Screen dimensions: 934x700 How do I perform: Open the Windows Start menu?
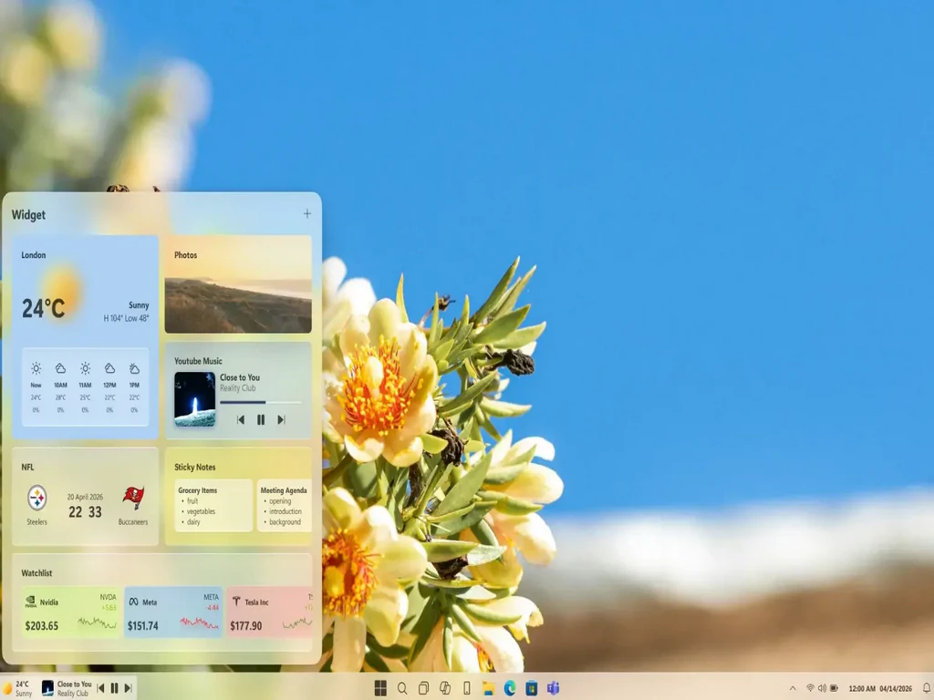[380, 688]
